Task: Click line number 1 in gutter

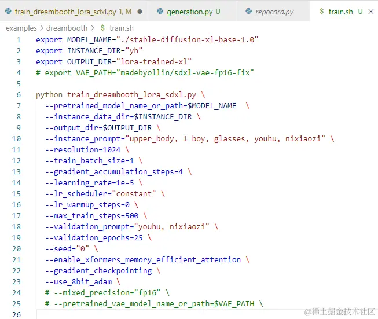Action: pos(19,40)
